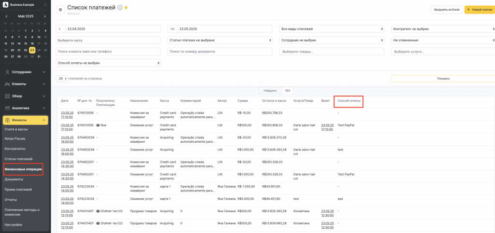Open the Все виды платежей dropdown
This screenshot has height=233, width=495.
coord(332,29)
